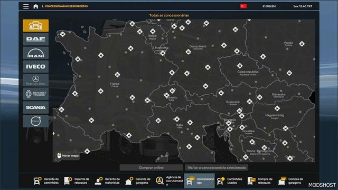This screenshot has width=338, height=190.
Task: Filter dealerships by Renault Trucks brand
Action: coord(36,94)
